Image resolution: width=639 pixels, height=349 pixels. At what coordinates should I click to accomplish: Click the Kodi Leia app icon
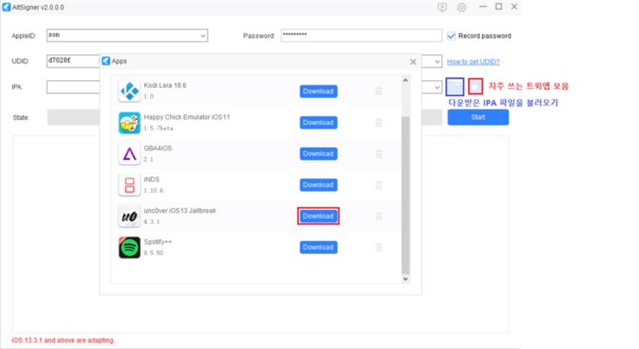130,92
